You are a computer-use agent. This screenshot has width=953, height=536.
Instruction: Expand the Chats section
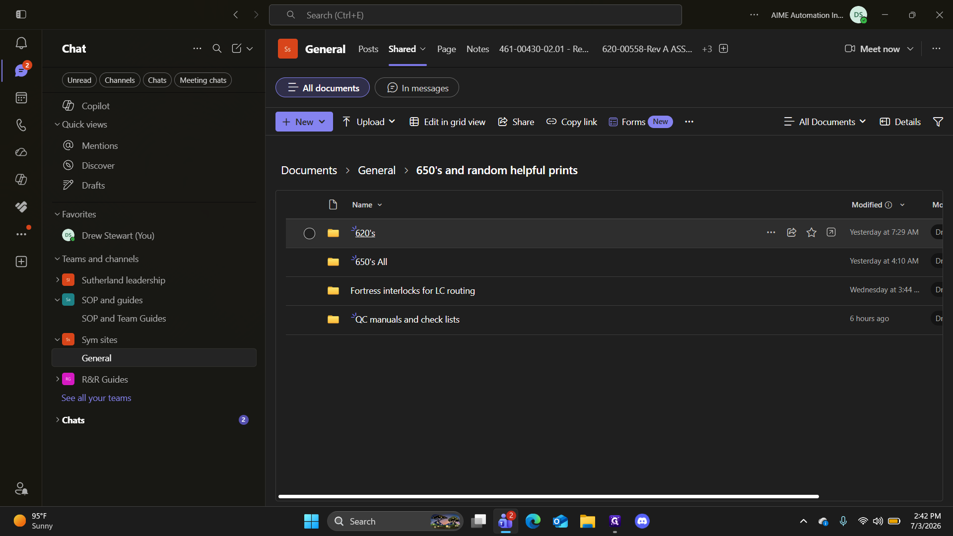(58, 420)
